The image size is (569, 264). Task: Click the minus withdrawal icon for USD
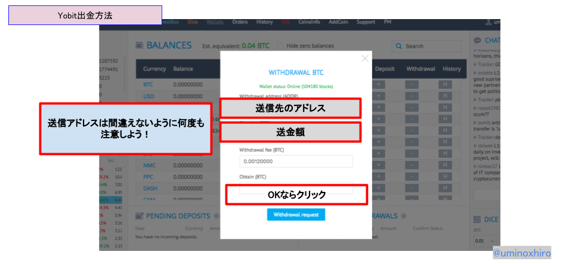(412, 96)
